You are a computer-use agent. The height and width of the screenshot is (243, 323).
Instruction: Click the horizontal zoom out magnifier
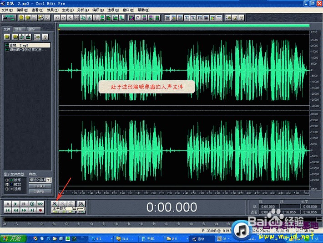pos(63,204)
